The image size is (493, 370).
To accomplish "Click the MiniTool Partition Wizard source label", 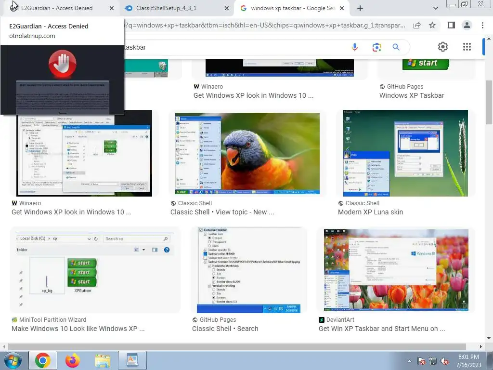I will (x=52, y=320).
